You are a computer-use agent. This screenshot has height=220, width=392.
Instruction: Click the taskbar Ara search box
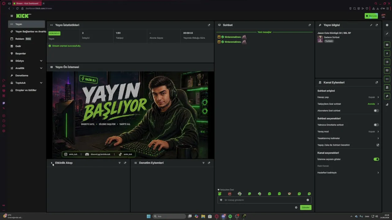click(x=169, y=216)
